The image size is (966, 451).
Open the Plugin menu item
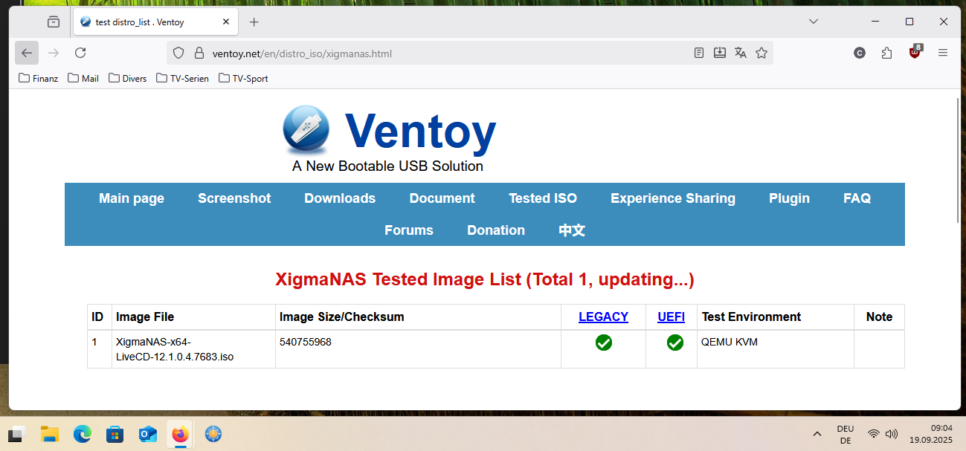(x=789, y=198)
